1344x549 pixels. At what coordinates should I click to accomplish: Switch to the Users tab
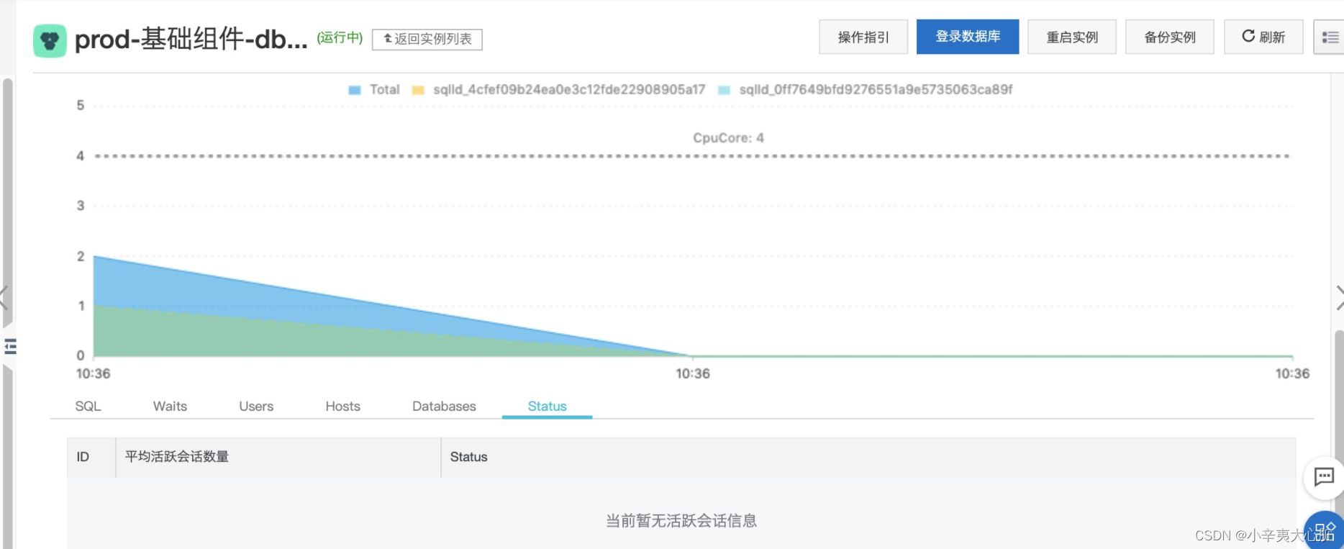coord(256,406)
